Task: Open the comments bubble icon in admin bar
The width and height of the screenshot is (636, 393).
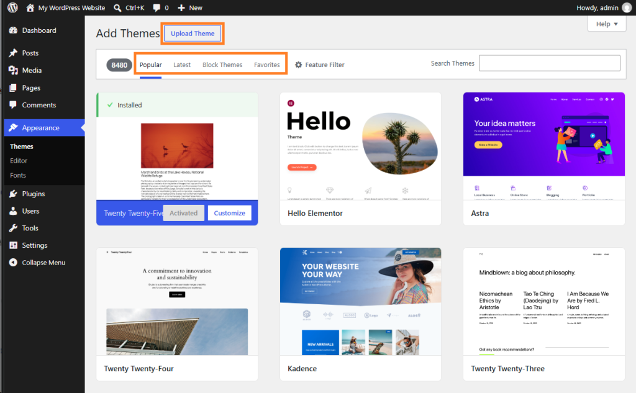Action: point(157,7)
